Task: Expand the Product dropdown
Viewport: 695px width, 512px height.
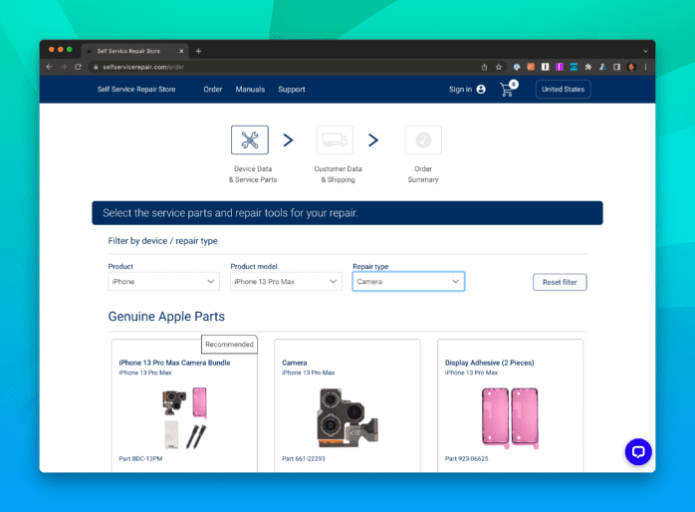Action: tap(163, 282)
